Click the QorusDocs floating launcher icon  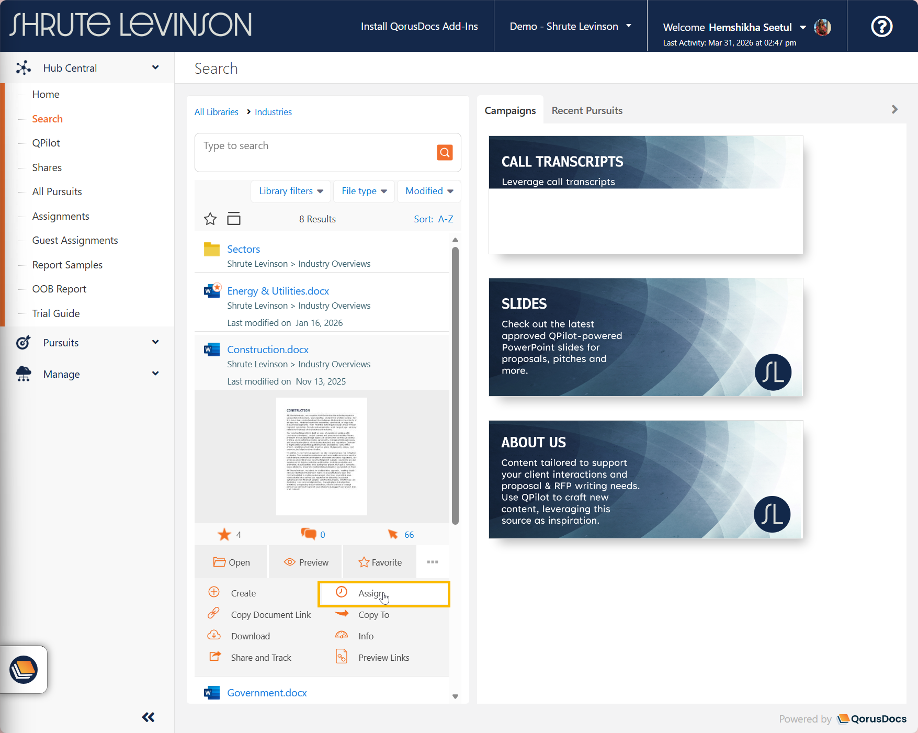pyautogui.click(x=24, y=669)
